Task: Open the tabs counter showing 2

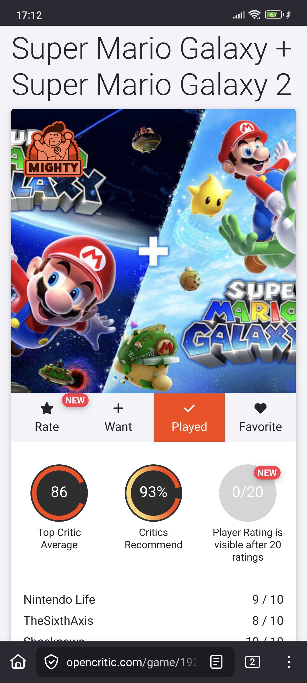Action: [252, 662]
